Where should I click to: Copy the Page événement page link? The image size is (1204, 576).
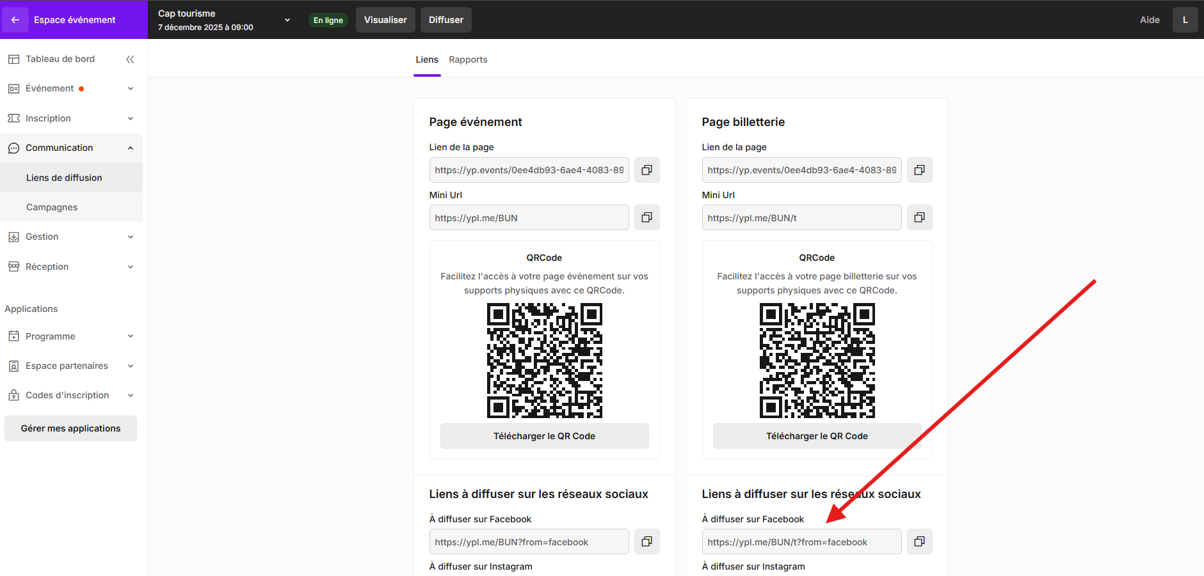[647, 170]
